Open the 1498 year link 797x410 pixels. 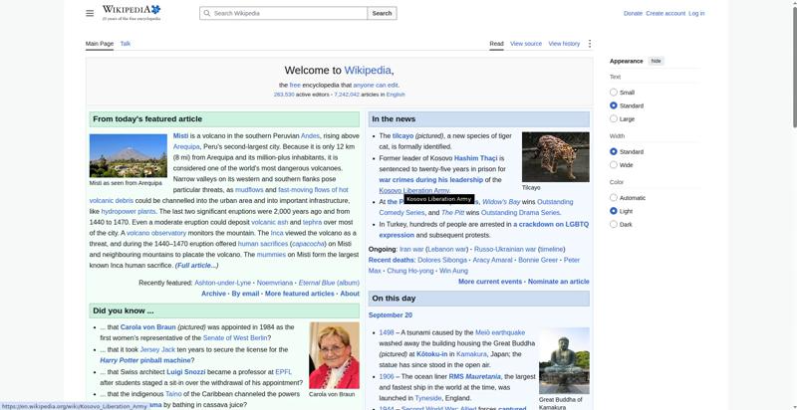tap(387, 332)
